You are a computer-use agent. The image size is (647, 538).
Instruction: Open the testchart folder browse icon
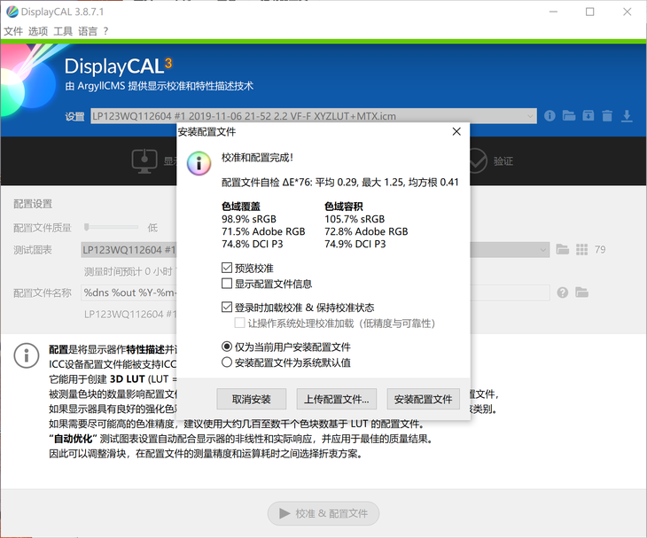[561, 250]
